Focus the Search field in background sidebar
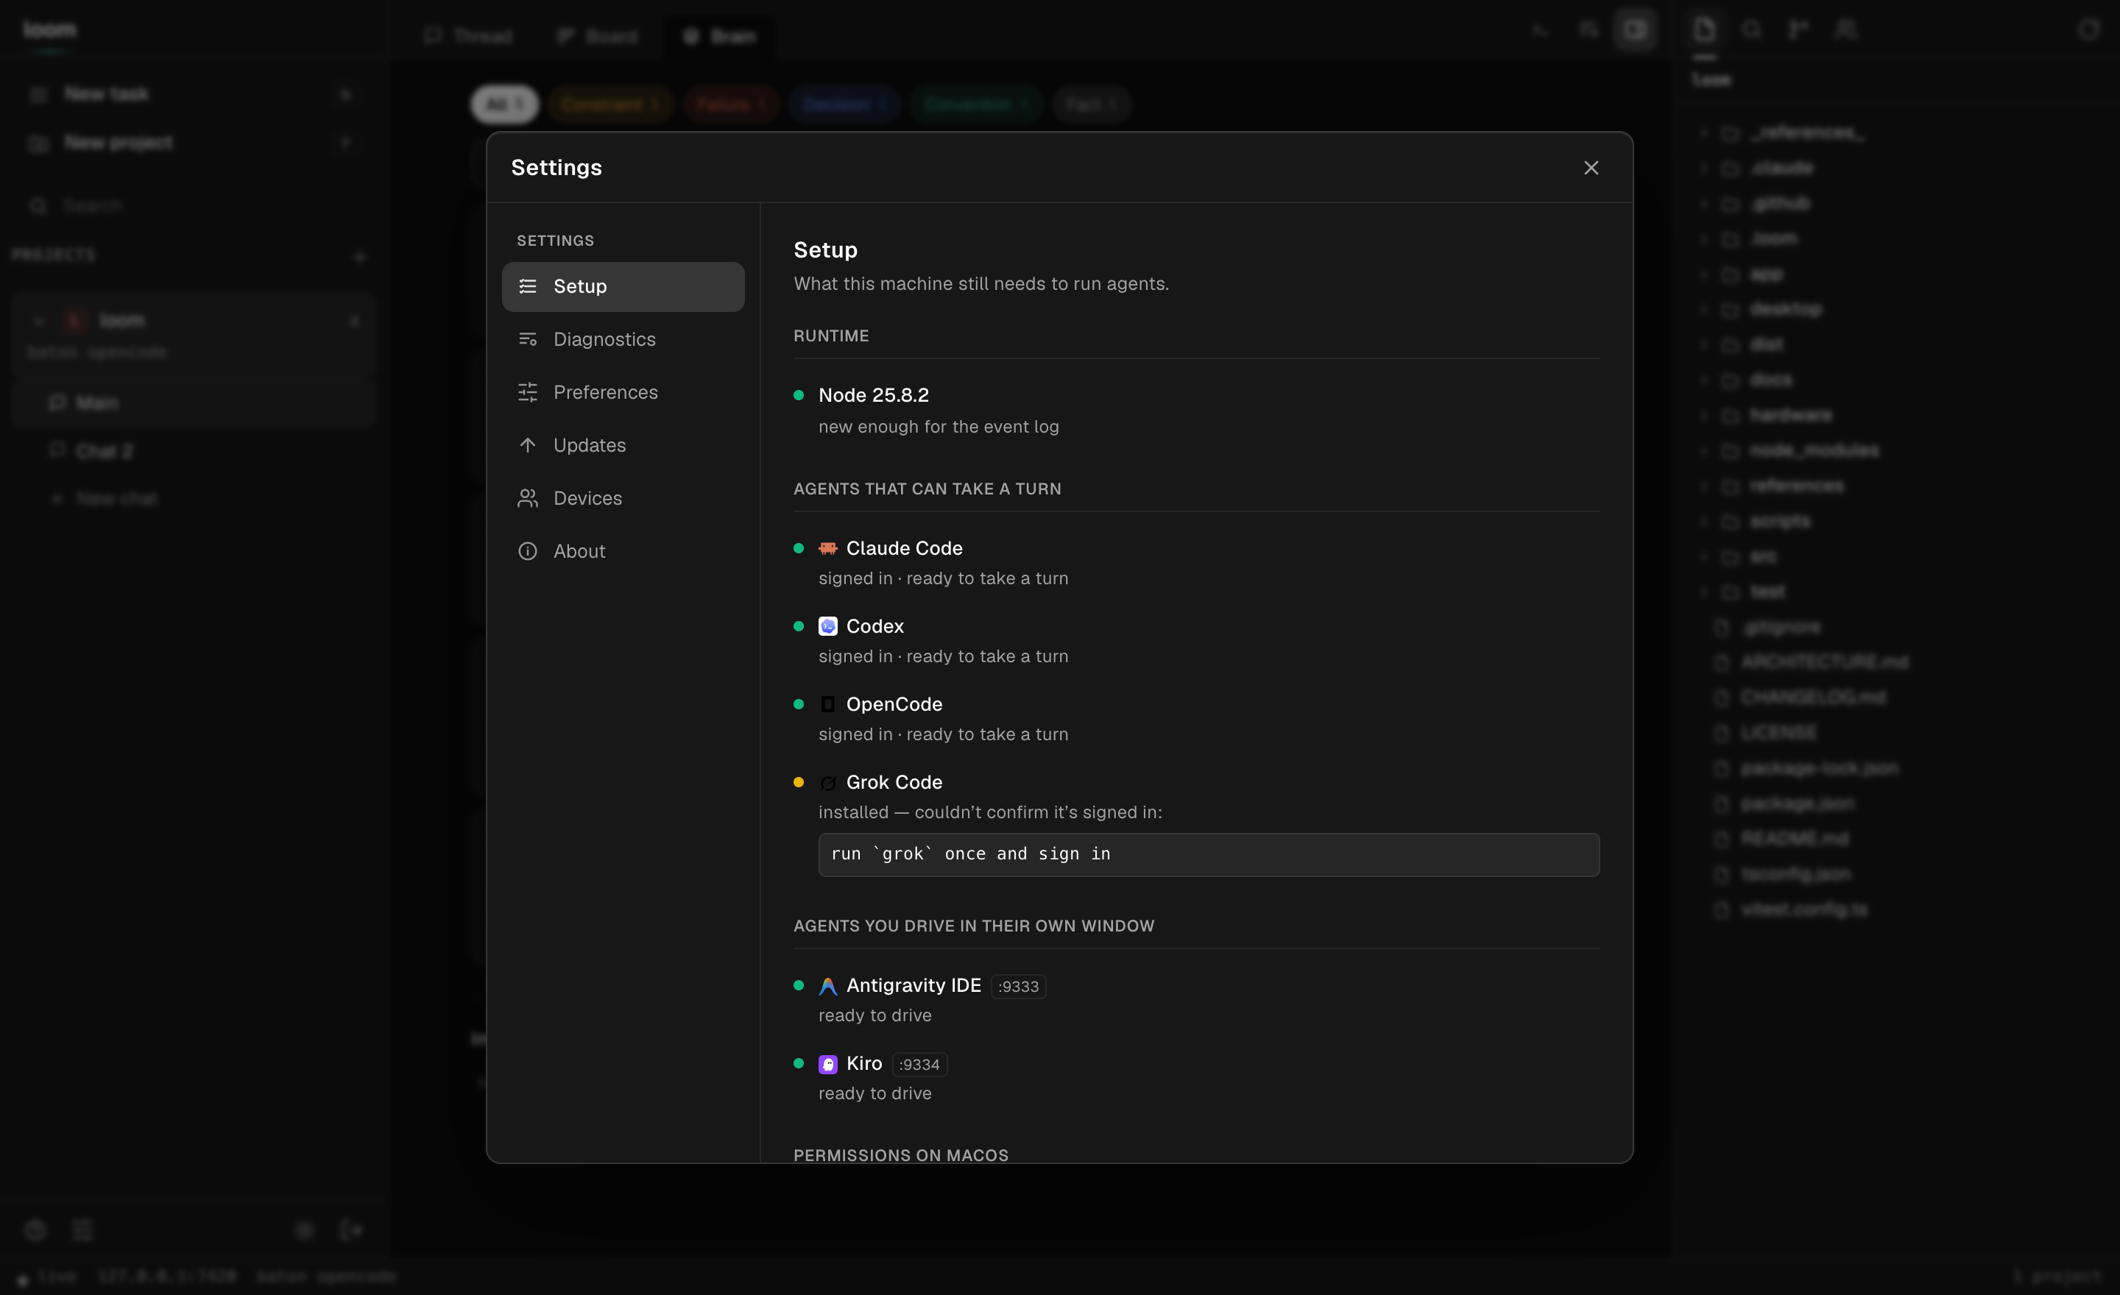2120x1295 pixels. click(194, 205)
